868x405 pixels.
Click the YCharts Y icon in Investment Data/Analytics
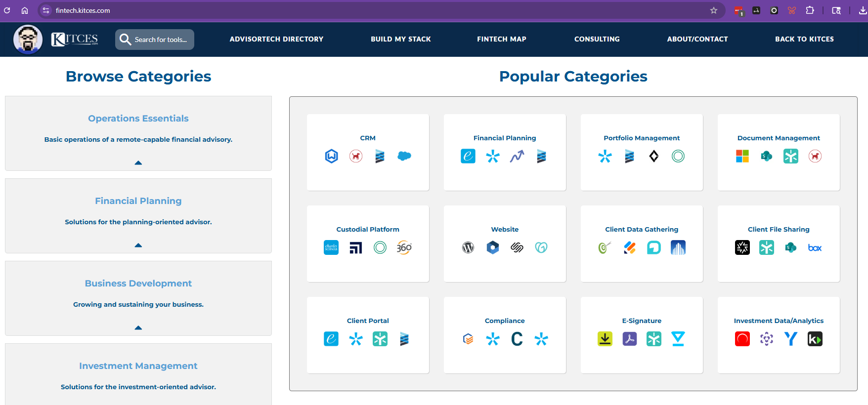click(x=791, y=339)
